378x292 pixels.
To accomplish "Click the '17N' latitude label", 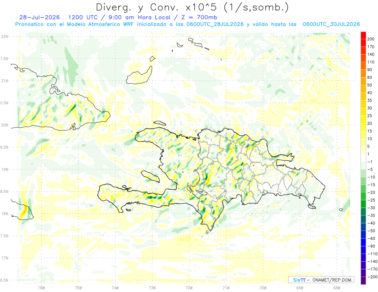I will pyautogui.click(x=5, y=258).
